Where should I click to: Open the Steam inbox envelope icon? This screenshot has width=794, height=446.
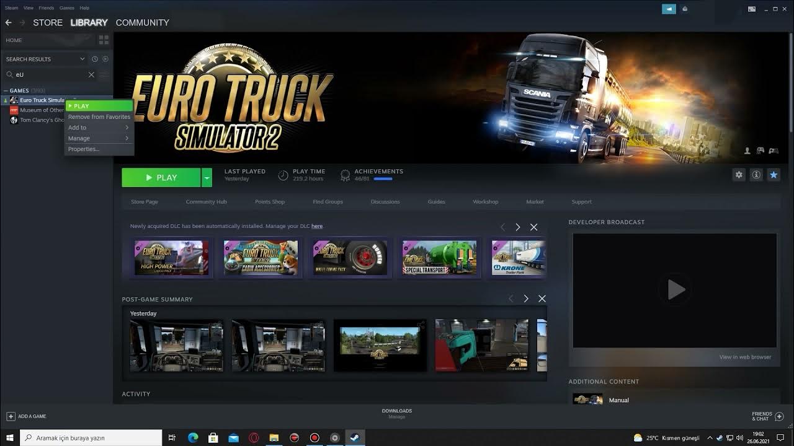[x=685, y=9]
